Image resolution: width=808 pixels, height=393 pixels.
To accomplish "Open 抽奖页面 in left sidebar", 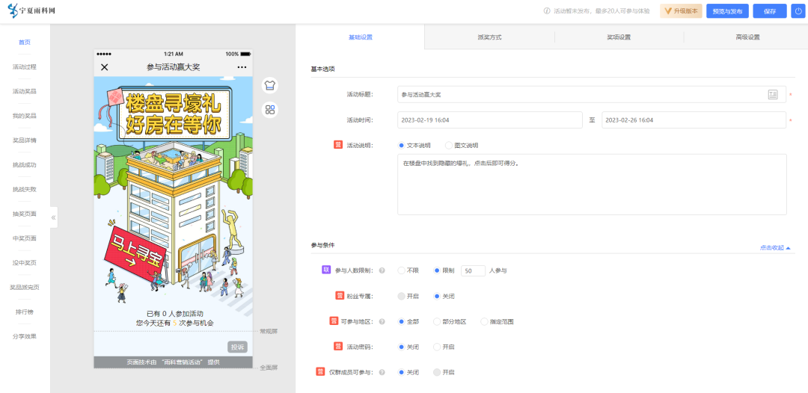I will (x=25, y=214).
